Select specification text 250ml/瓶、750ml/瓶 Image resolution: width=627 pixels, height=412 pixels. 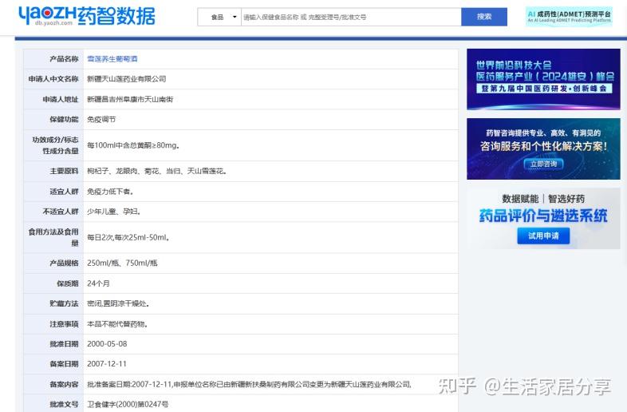(122, 263)
